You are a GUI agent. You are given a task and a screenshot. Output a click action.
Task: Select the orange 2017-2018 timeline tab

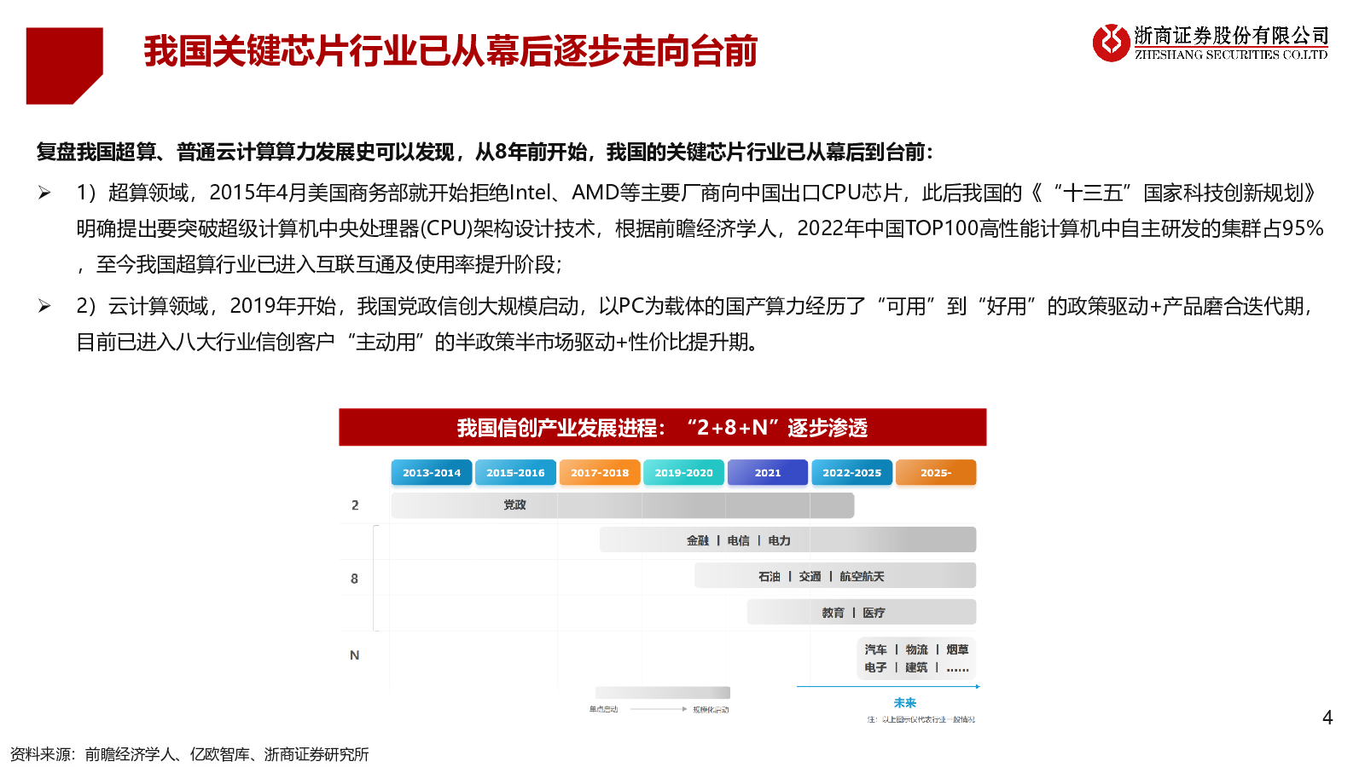600,473
